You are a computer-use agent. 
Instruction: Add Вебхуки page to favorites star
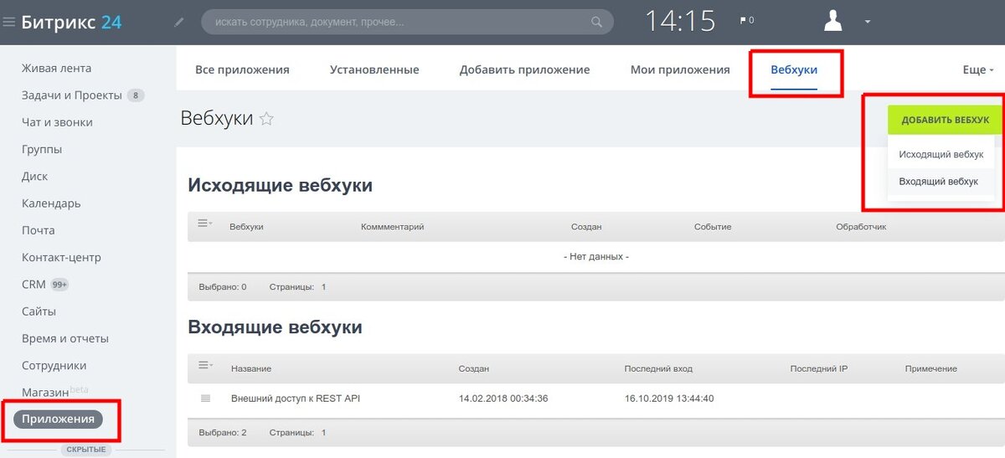tap(266, 119)
